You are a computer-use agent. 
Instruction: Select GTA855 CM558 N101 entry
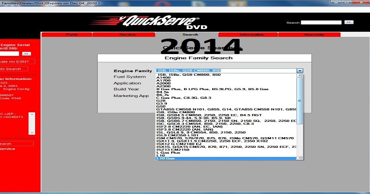click(226, 109)
